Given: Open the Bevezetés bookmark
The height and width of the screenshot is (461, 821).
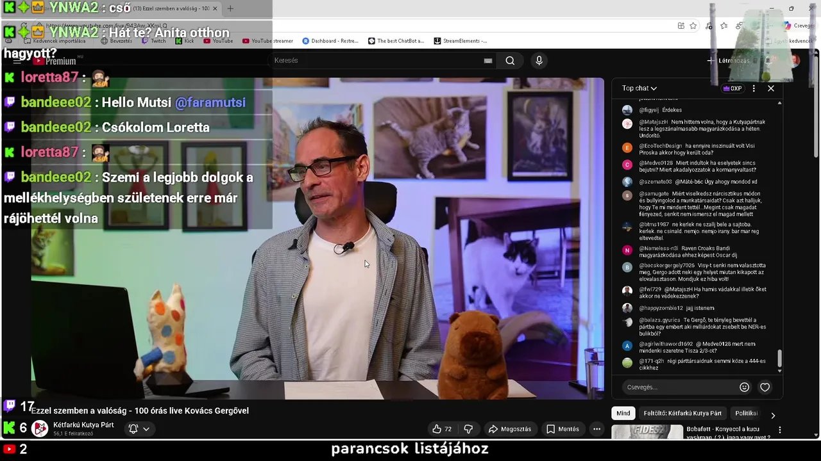Looking at the screenshot, I should coord(116,41).
